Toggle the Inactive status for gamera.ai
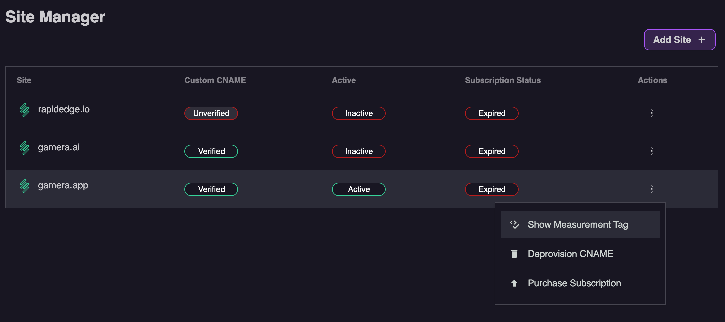 click(x=358, y=151)
